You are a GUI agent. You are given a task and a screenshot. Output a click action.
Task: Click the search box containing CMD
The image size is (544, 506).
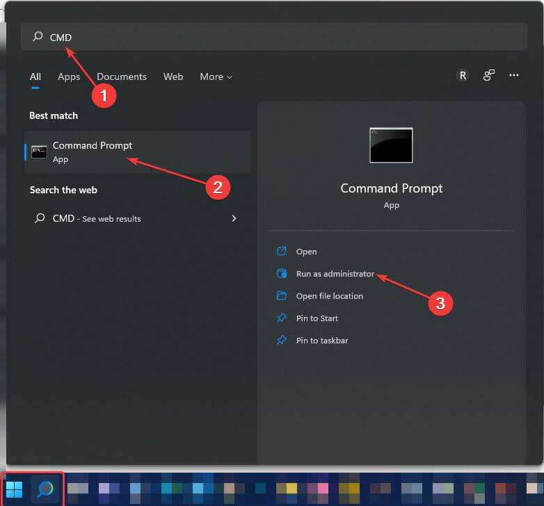pos(278,37)
